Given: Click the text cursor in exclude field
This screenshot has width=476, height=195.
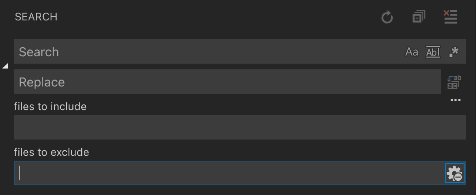Looking at the screenshot, I should coord(19,173).
